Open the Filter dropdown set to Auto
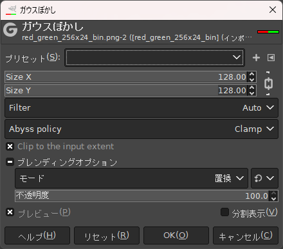The height and width of the screenshot is (249, 283). pos(141,107)
